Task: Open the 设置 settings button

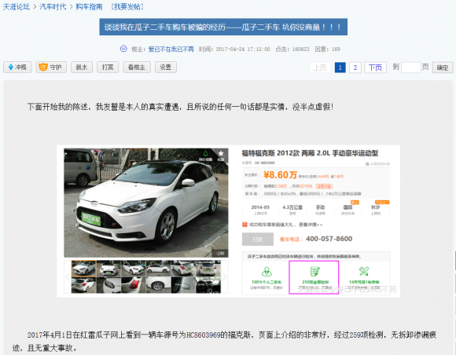Action: [x=165, y=67]
